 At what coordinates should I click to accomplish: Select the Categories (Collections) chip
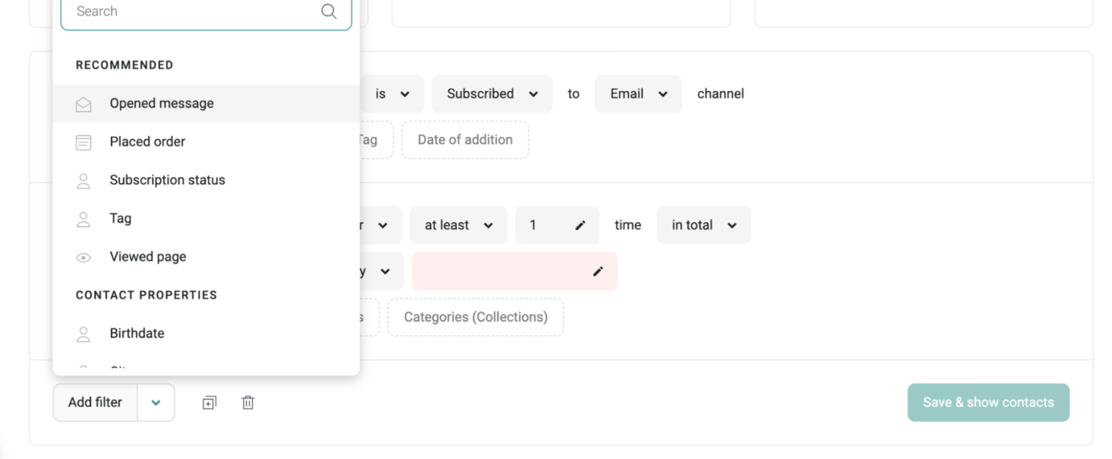point(475,317)
